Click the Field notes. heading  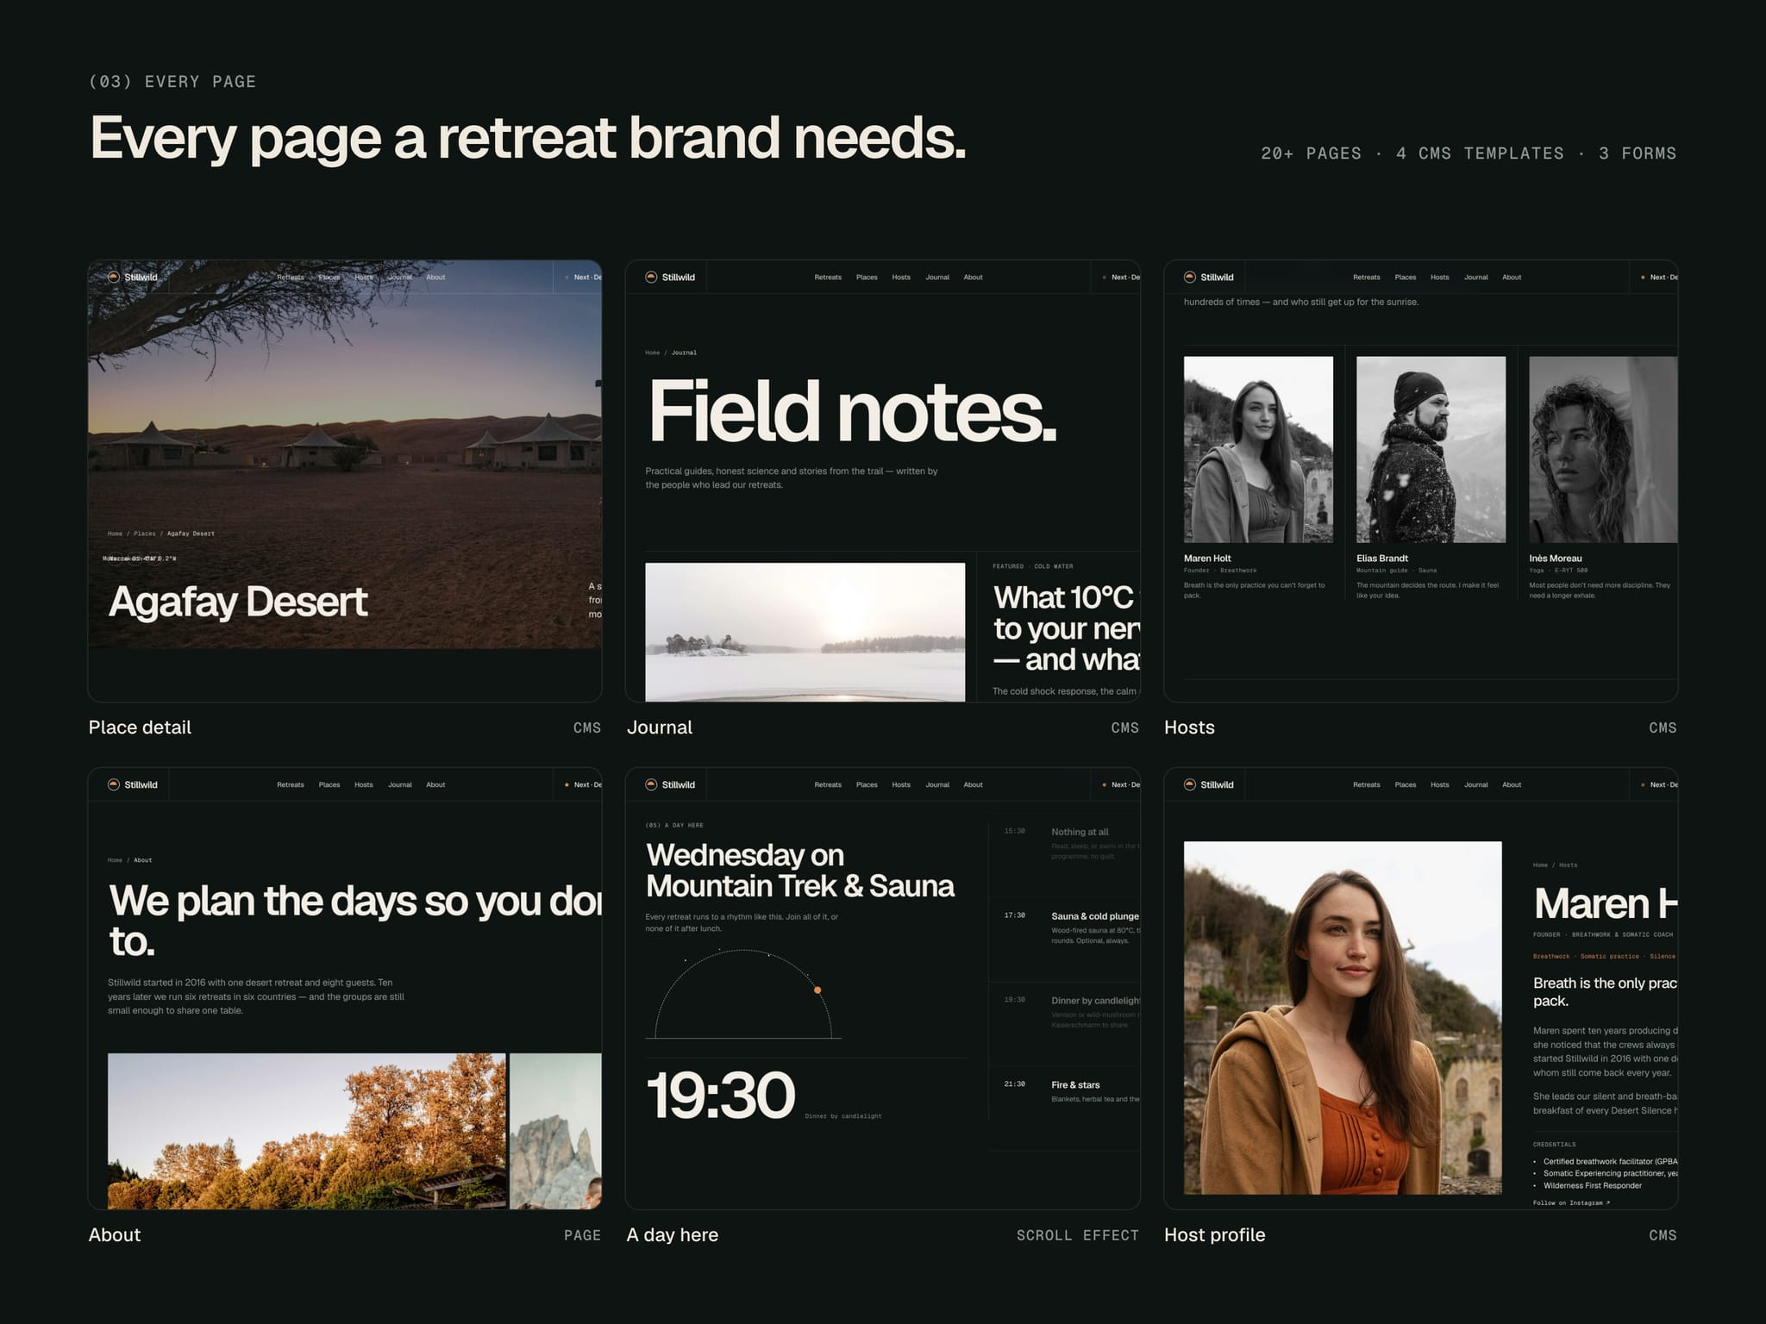pyautogui.click(x=852, y=411)
